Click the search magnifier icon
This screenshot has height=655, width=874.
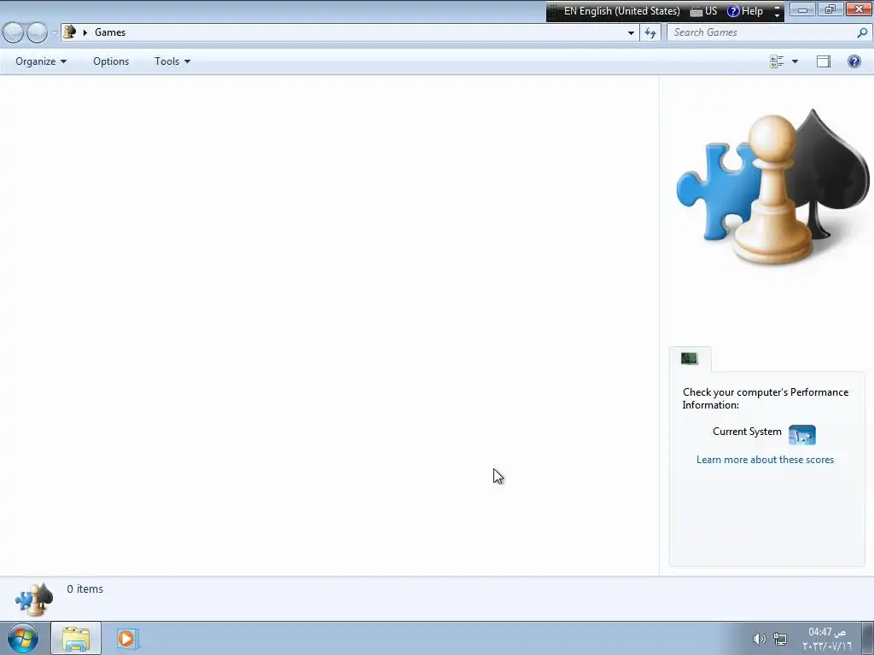click(x=862, y=33)
